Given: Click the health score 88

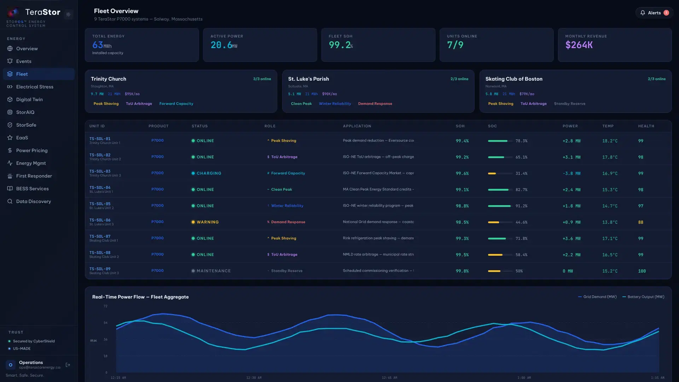Looking at the screenshot, I should (640, 222).
